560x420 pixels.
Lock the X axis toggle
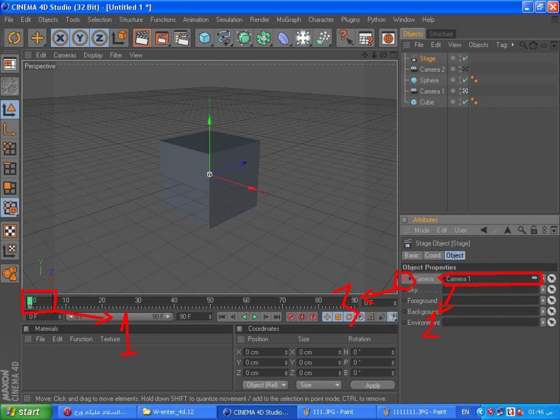coord(60,38)
